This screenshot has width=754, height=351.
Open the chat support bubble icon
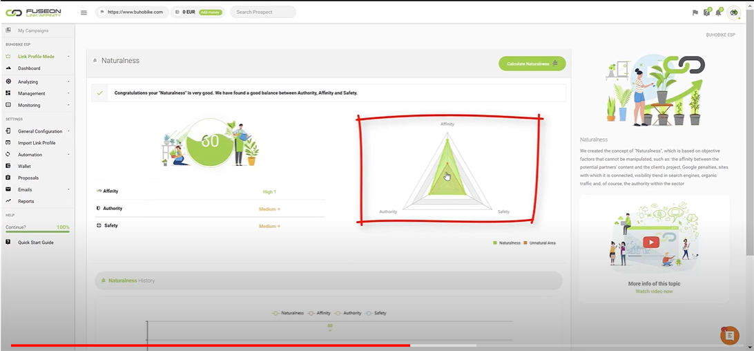click(x=729, y=336)
